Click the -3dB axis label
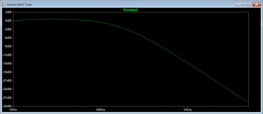The image size is (263, 114). (8, 29)
